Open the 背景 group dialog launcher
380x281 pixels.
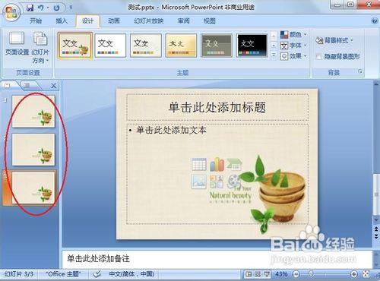pyautogui.click(x=360, y=72)
